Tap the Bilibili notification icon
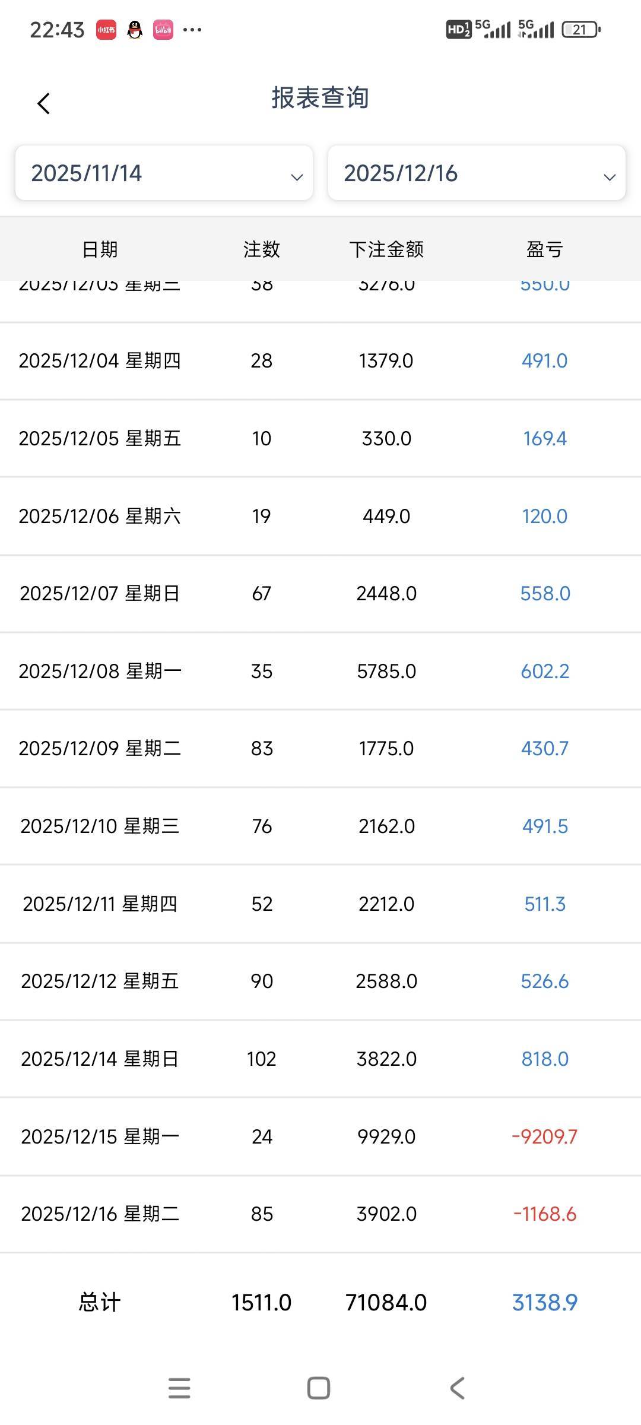The height and width of the screenshot is (1425, 641). pos(163,30)
